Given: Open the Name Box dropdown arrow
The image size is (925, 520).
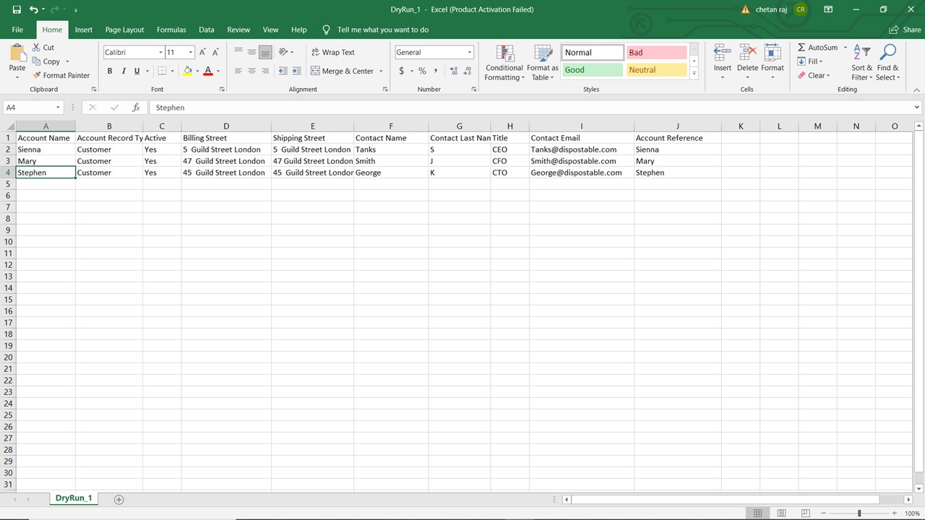Looking at the screenshot, I should (58, 108).
